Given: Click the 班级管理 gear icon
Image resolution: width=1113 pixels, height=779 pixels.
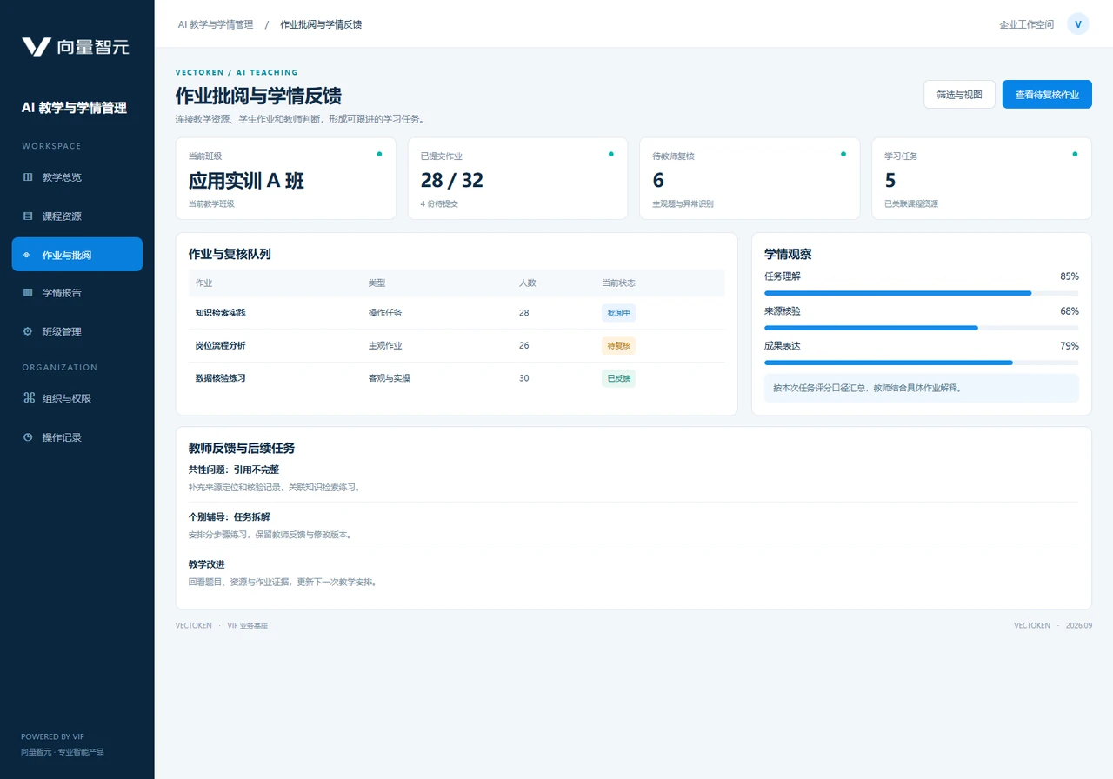Looking at the screenshot, I should pos(27,331).
